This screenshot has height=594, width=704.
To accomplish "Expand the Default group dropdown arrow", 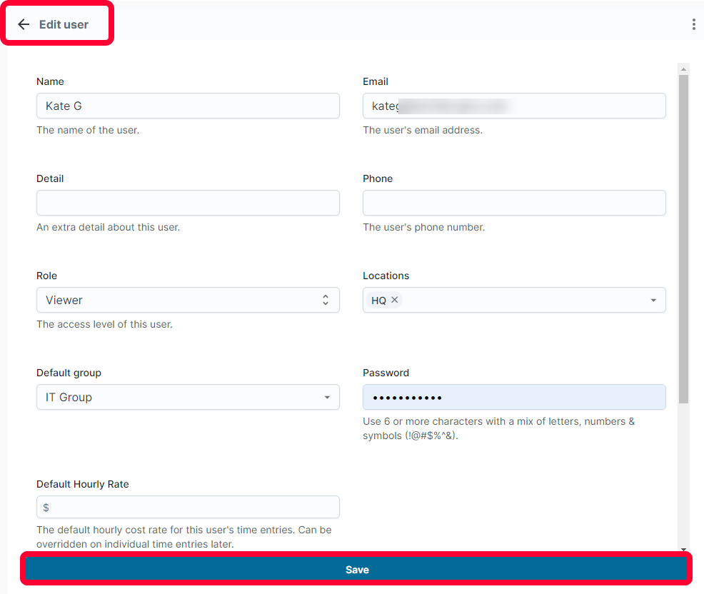I will click(327, 398).
